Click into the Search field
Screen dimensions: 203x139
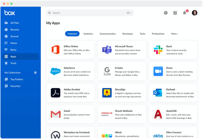[90, 13]
